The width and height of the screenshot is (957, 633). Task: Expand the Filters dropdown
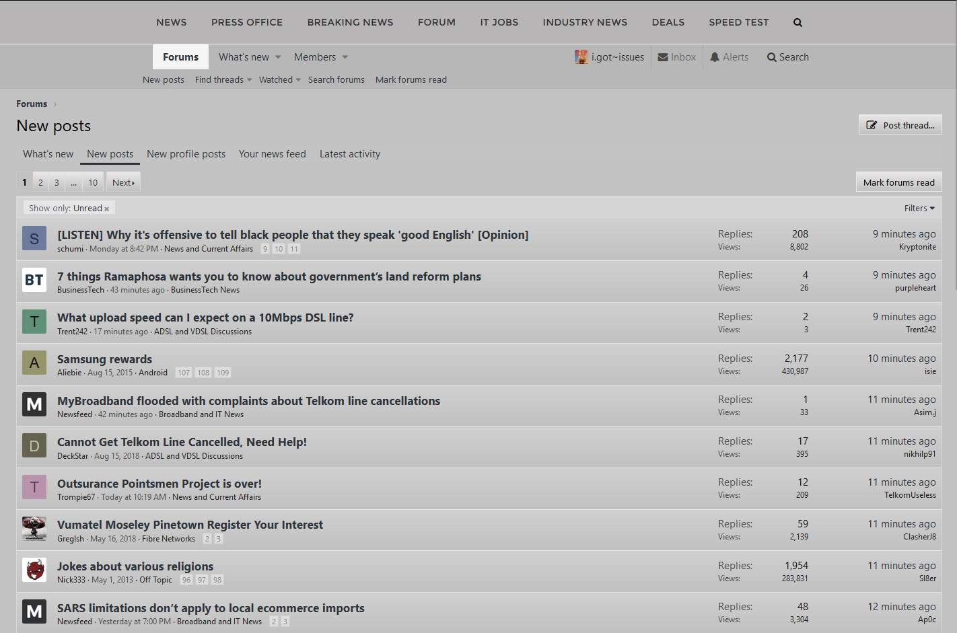coord(919,209)
